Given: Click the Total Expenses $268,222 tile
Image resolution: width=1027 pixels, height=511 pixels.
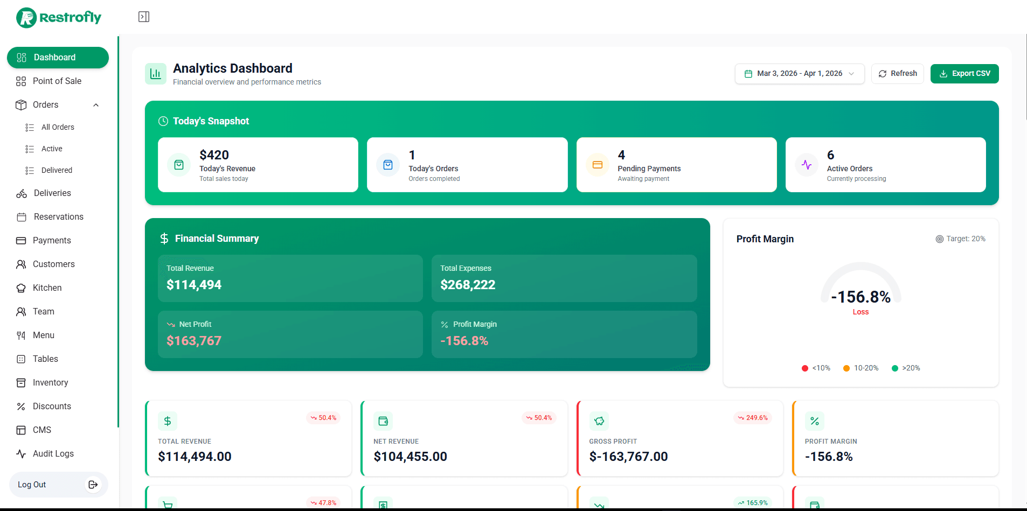Looking at the screenshot, I should [x=564, y=278].
